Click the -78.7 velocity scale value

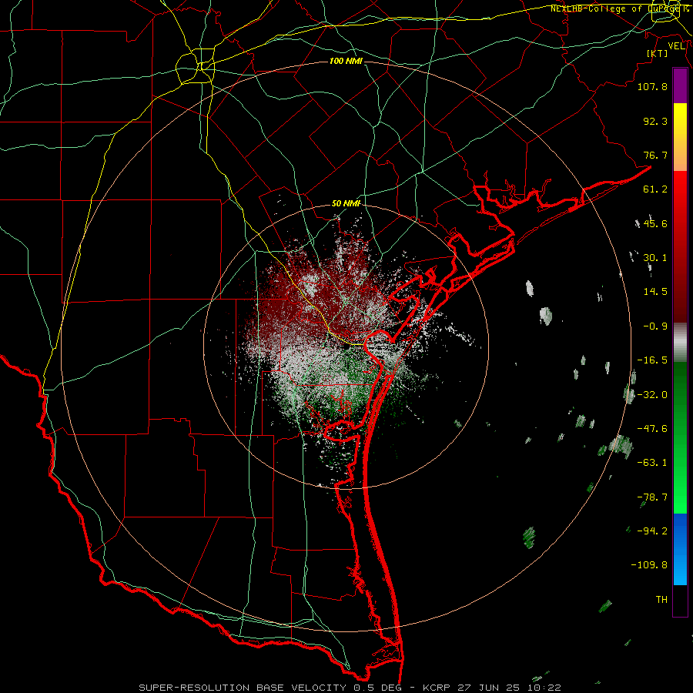tap(652, 497)
